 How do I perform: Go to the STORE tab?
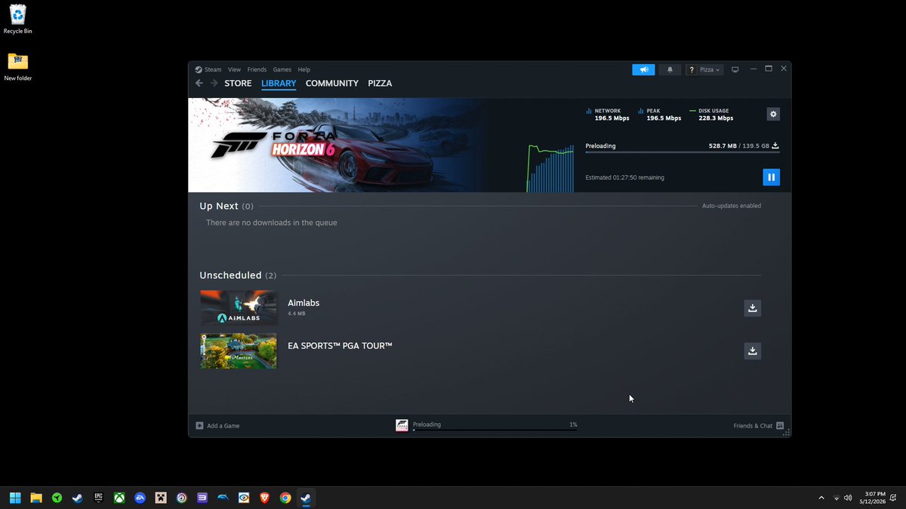tap(238, 83)
